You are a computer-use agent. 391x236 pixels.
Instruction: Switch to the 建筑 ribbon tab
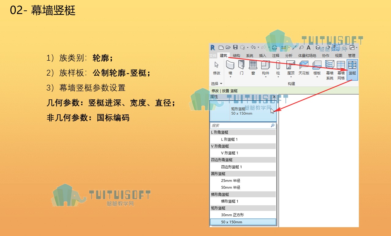click(x=224, y=55)
